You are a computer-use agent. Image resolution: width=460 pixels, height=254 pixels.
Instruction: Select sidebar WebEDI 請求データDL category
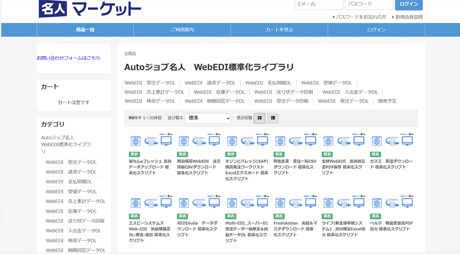pos(71,172)
